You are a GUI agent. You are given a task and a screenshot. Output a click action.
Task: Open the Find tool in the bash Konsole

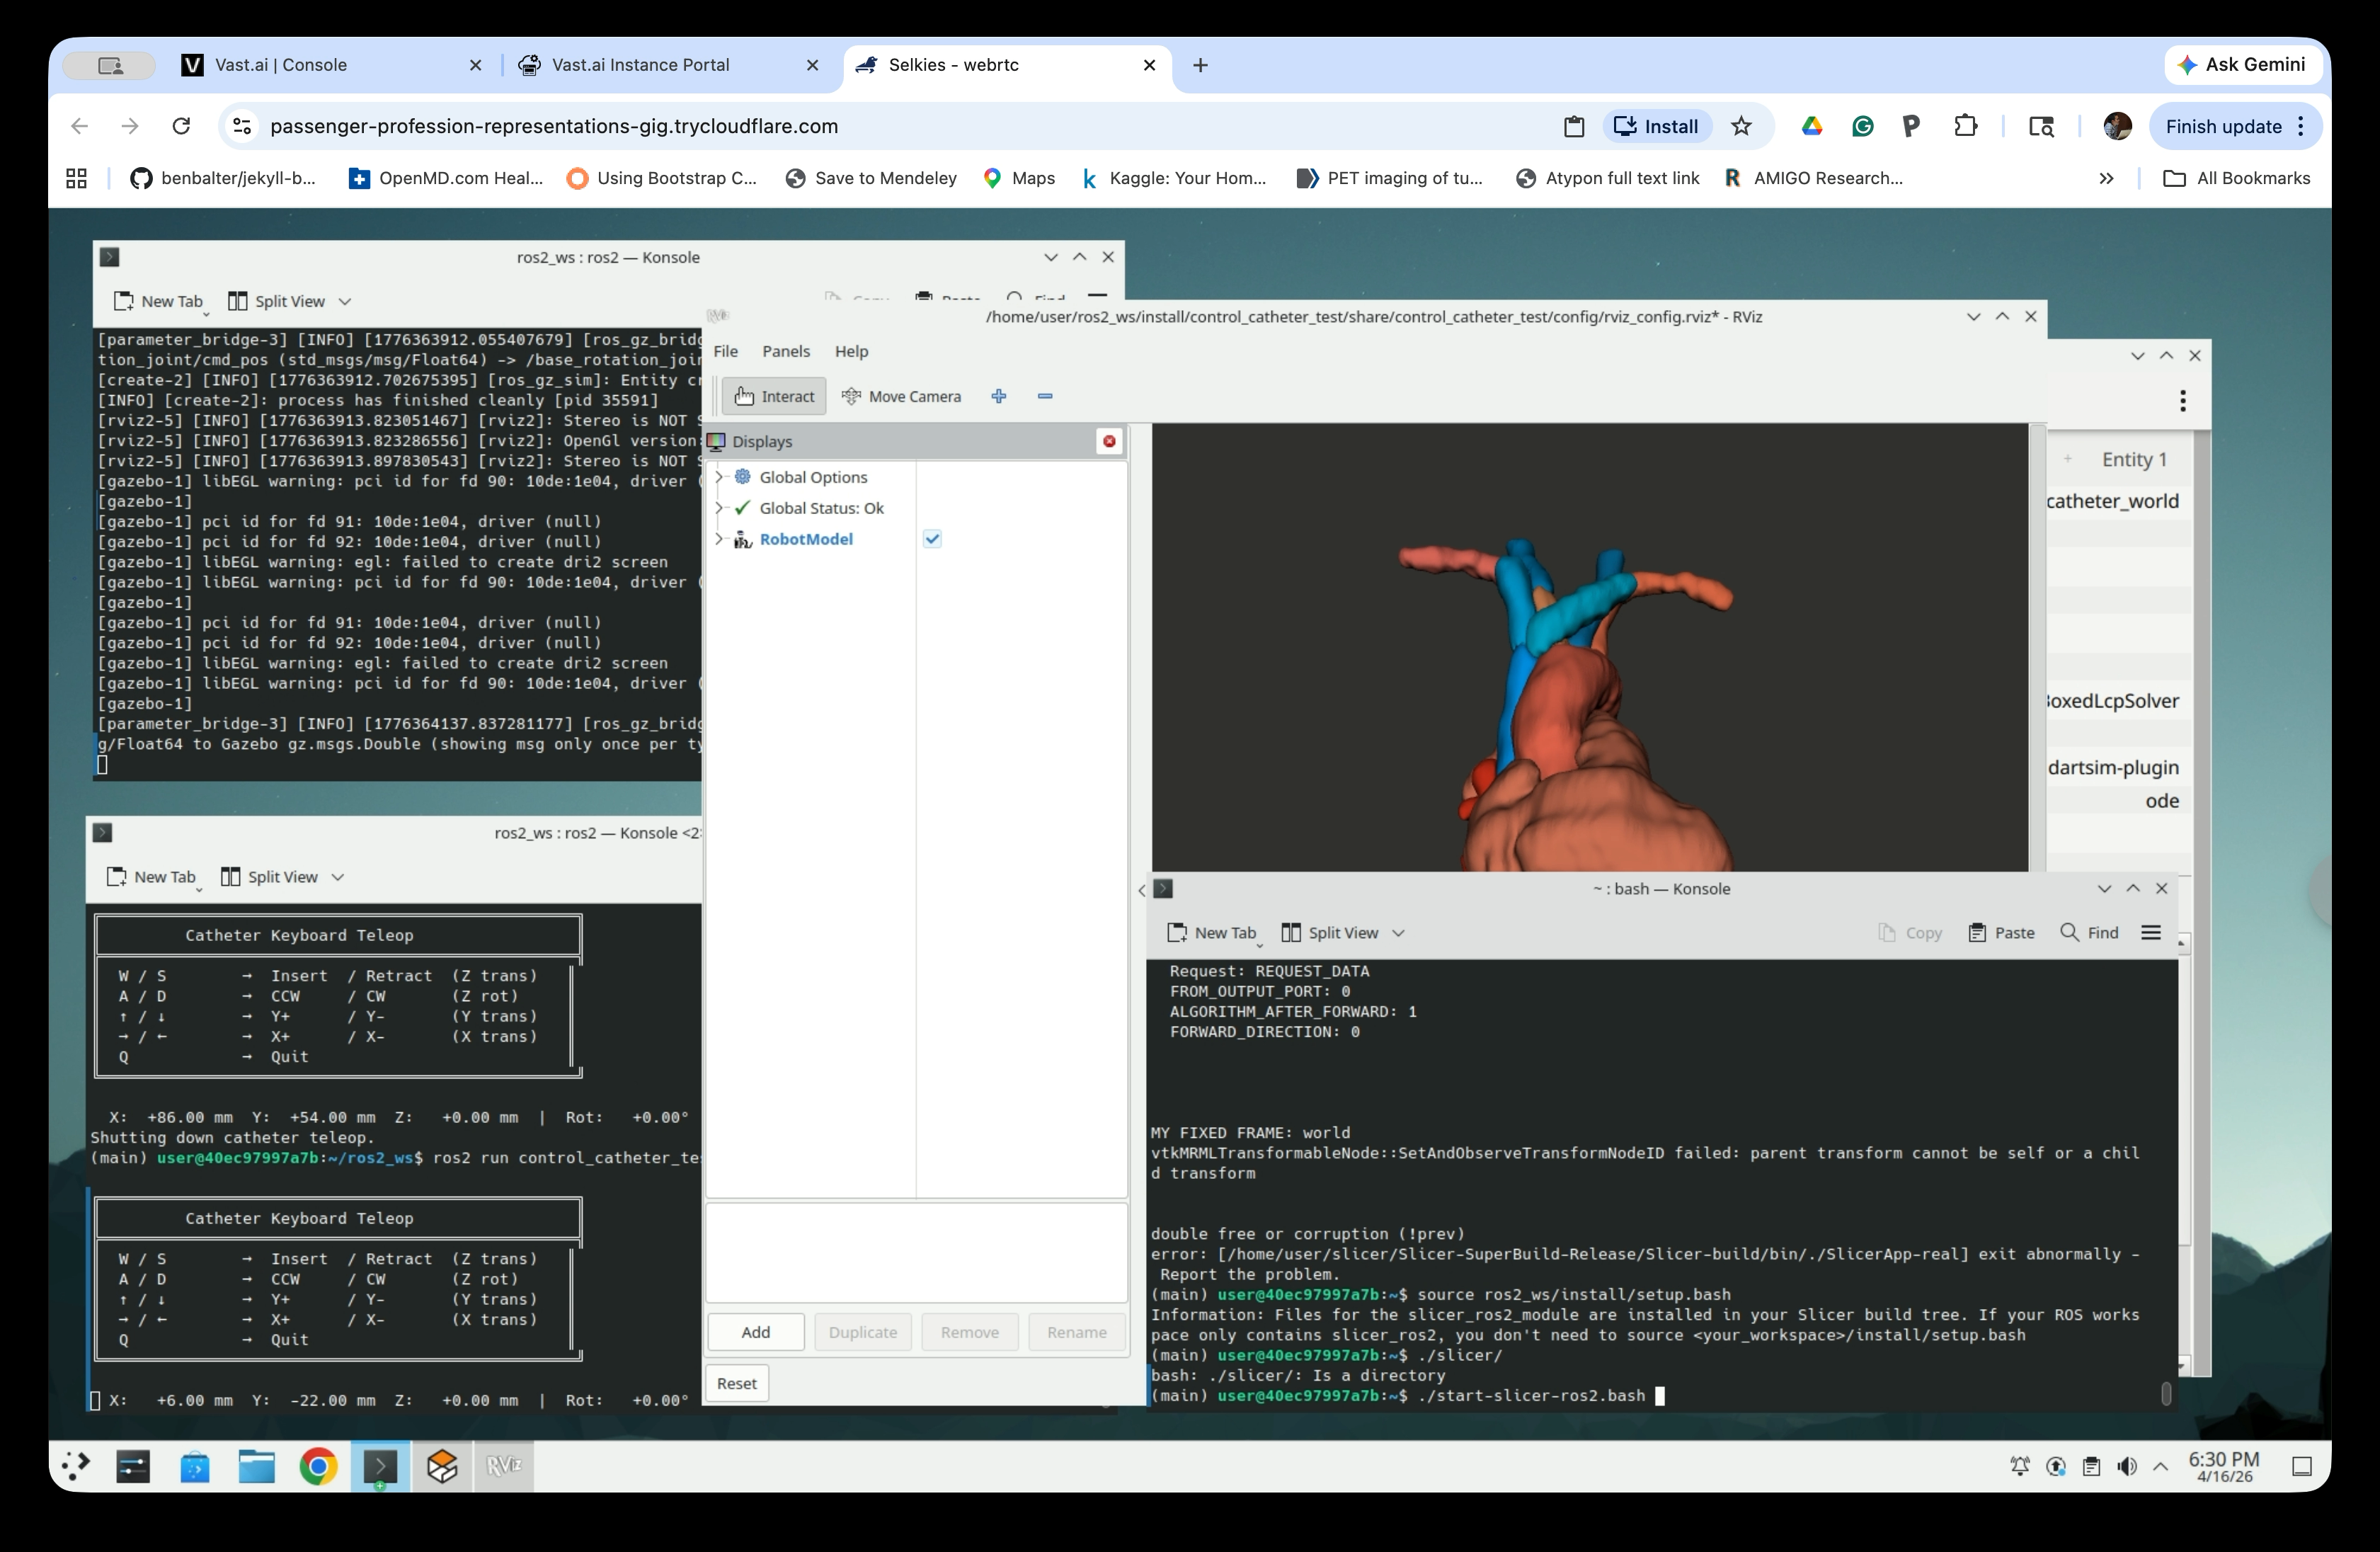click(x=2089, y=932)
